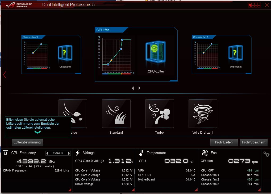Click the Unbekannt icon in Chassis fan 1
This screenshot has height=194, width=271.
(x=236, y=53)
